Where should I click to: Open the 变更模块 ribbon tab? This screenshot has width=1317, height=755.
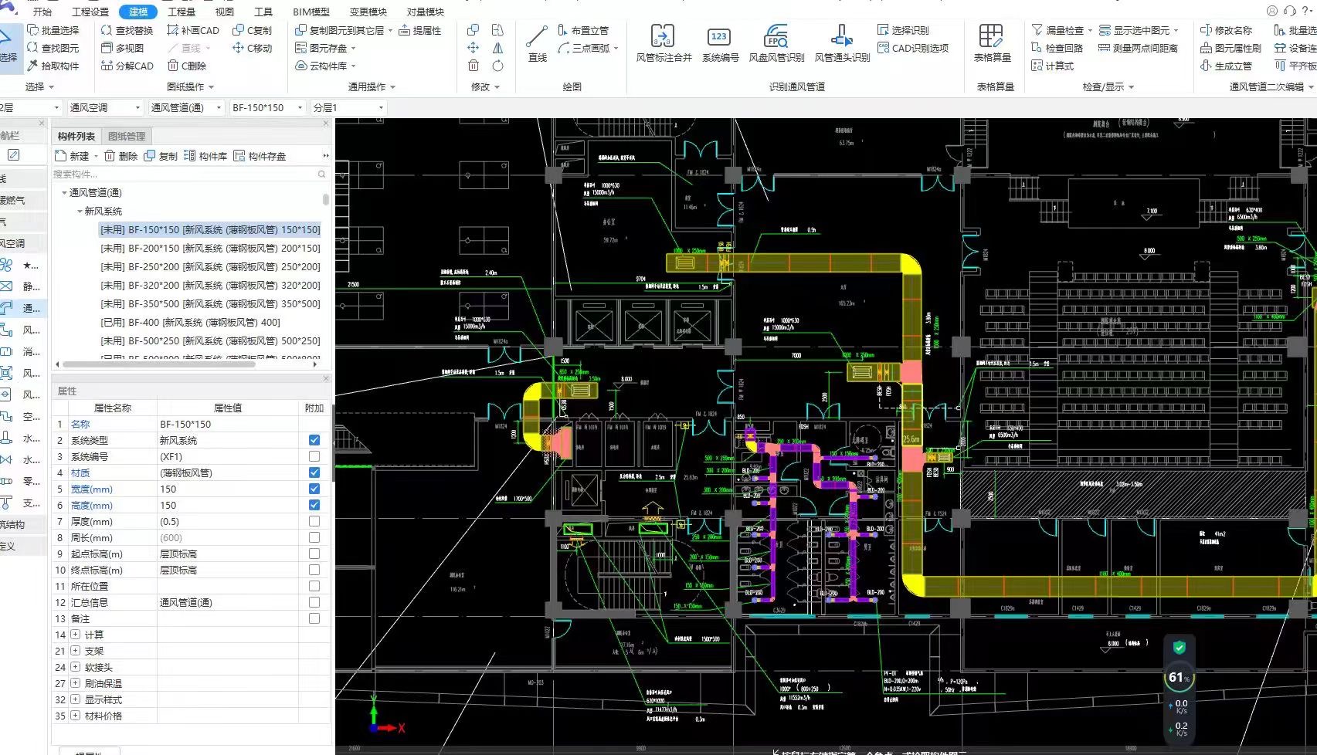368,12
